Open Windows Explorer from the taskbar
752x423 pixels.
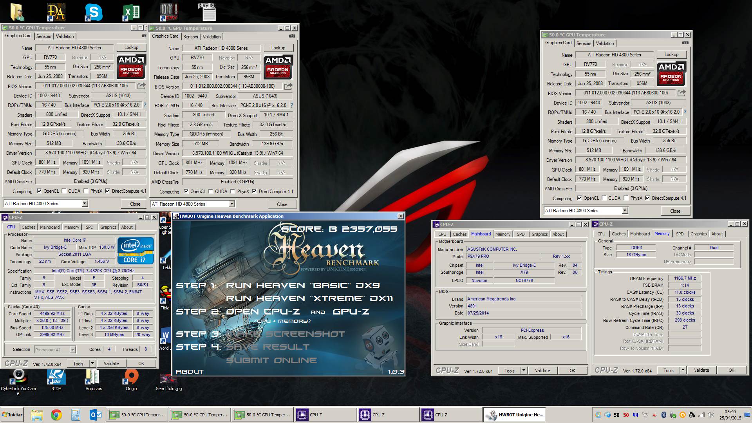(37, 415)
